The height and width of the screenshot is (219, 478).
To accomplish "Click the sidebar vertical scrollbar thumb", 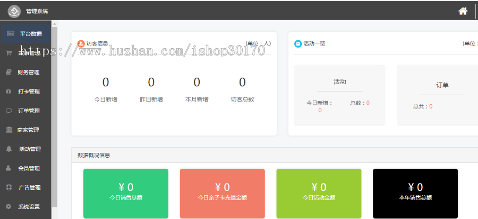I will pyautogui.click(x=55, y=117).
